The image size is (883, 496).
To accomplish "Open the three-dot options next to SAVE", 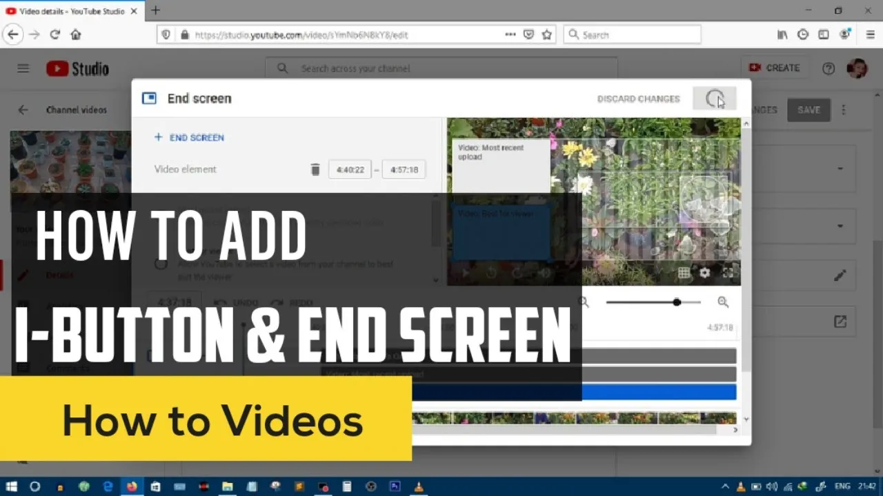I will pyautogui.click(x=843, y=110).
